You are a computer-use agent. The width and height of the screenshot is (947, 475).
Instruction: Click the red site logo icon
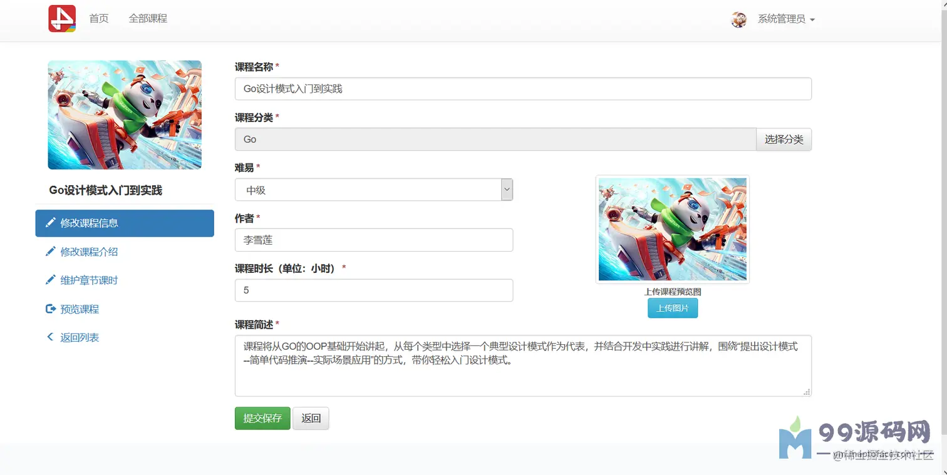point(62,18)
